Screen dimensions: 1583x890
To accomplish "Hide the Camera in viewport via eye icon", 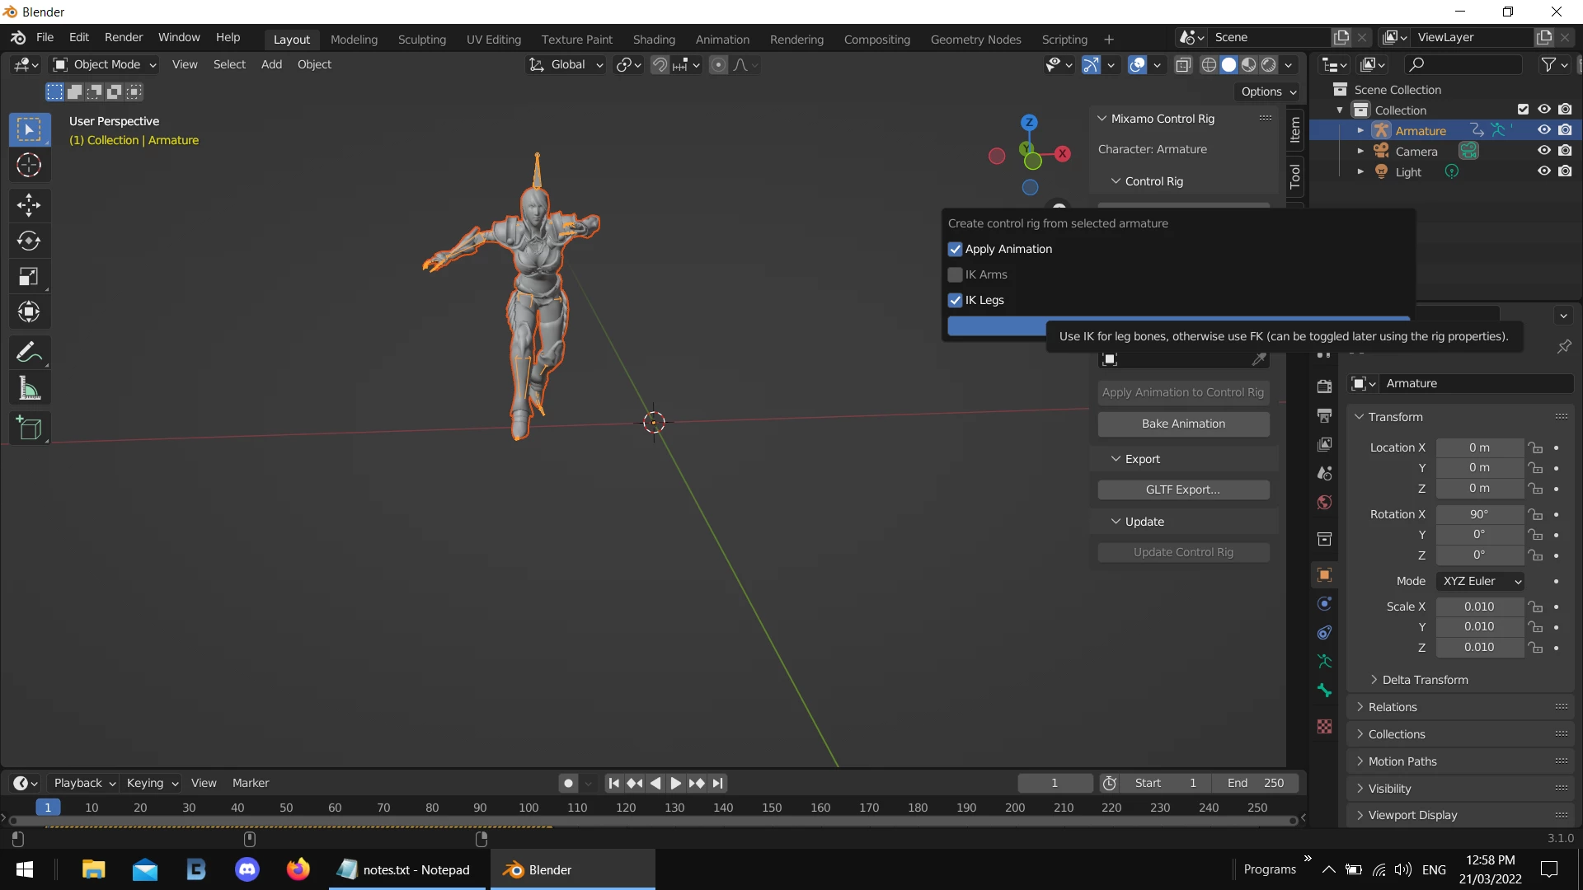I will point(1543,151).
